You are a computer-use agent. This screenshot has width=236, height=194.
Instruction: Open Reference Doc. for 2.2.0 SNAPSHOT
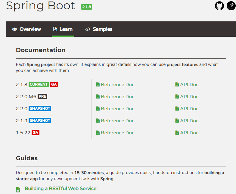pos(116,108)
